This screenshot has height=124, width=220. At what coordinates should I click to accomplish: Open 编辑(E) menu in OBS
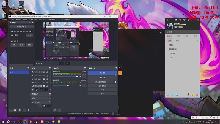18,20
